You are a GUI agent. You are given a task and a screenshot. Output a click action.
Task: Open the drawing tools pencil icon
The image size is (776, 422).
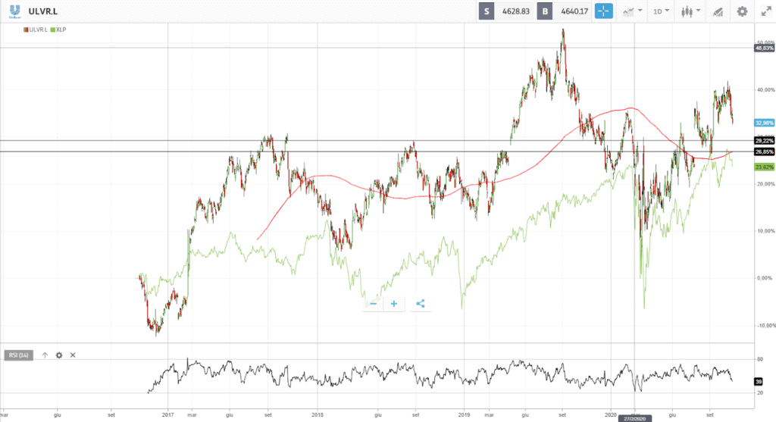[x=718, y=11]
